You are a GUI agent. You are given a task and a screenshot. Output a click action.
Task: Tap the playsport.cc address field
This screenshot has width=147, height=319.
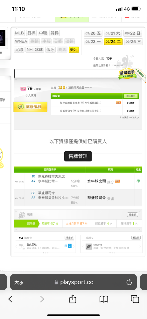[73, 282]
